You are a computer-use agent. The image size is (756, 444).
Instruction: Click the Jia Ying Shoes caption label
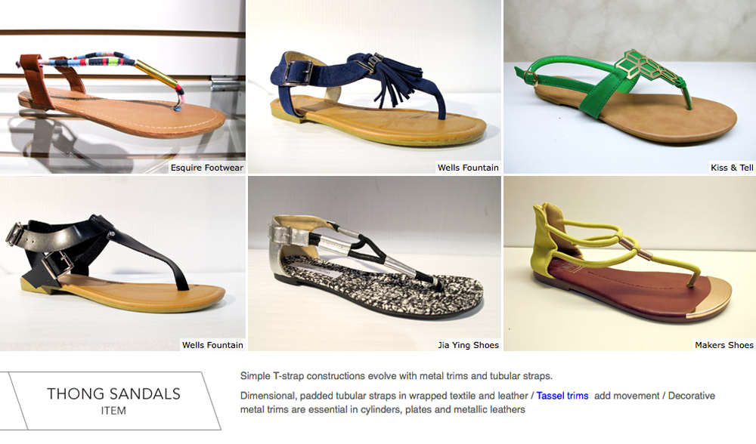coord(468,345)
